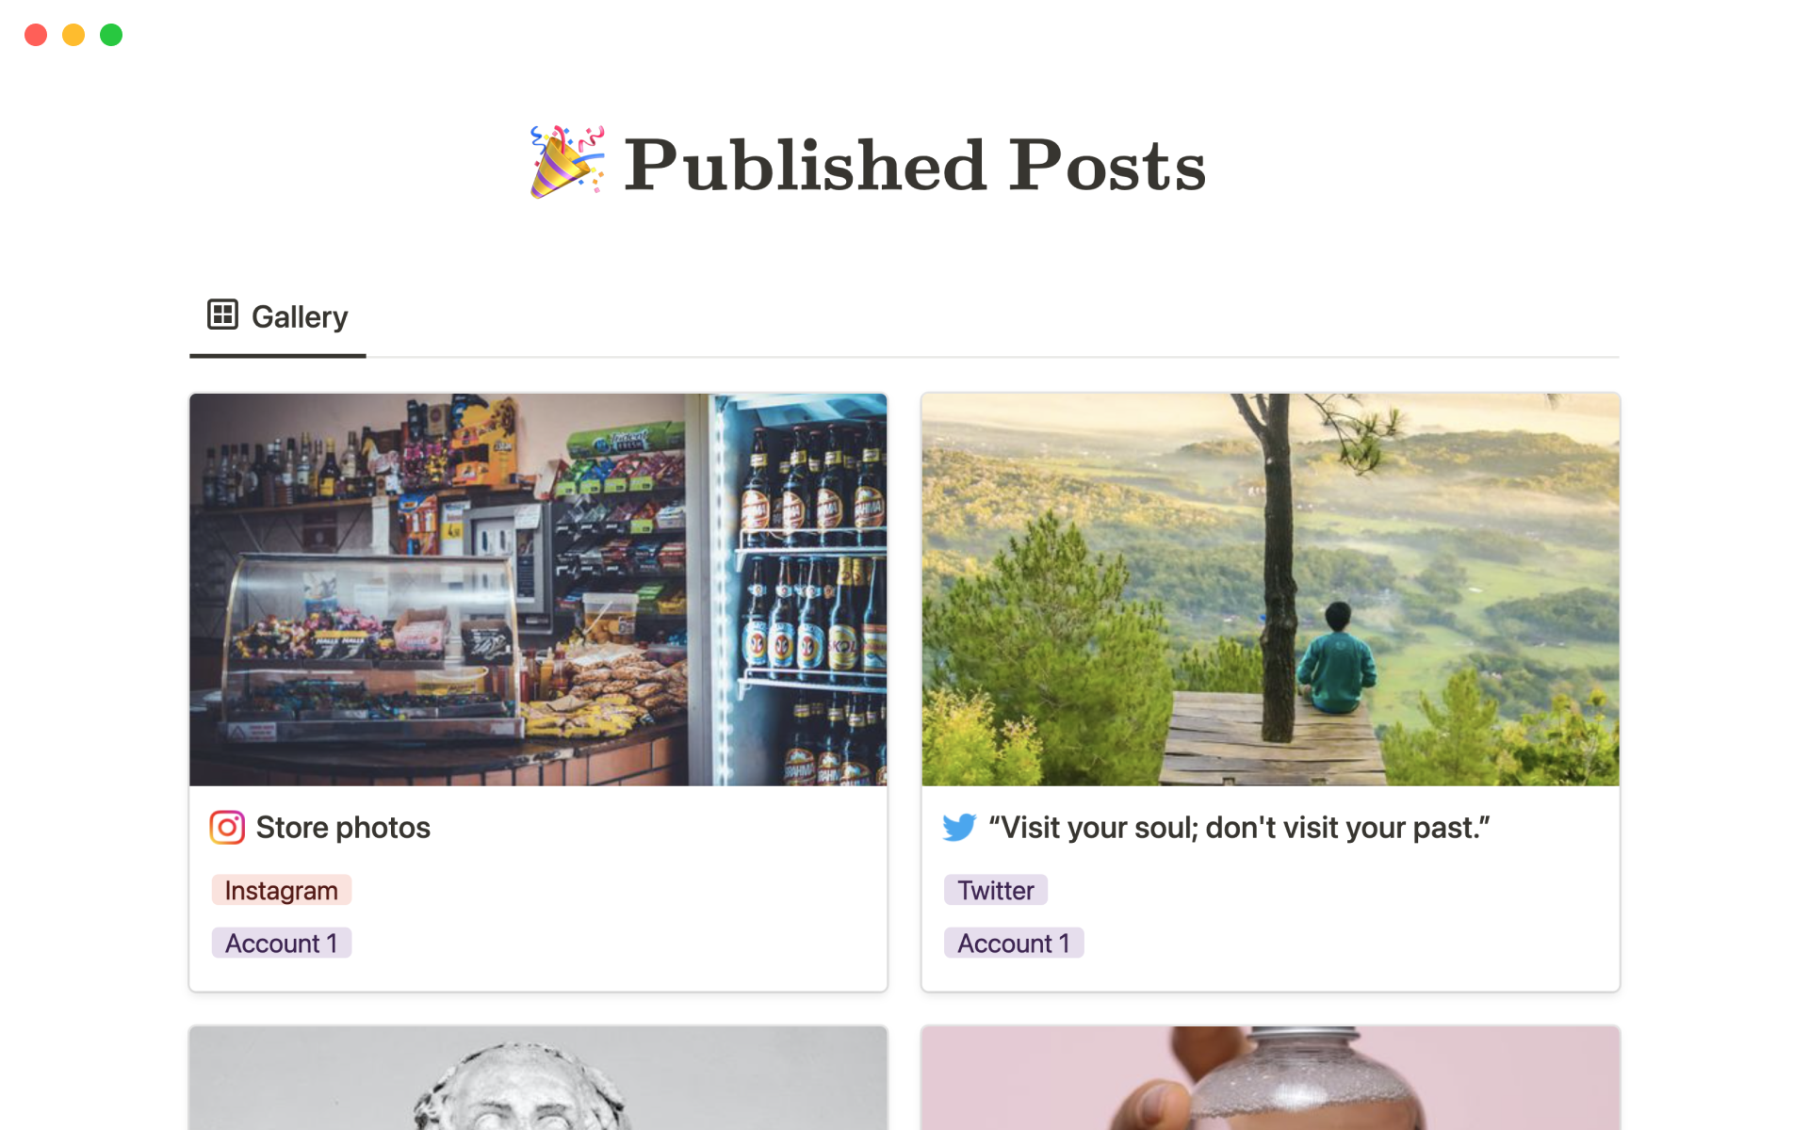The height and width of the screenshot is (1130, 1809).
Task: Open the hilltop landscape photo thumbnail
Action: (x=1270, y=589)
